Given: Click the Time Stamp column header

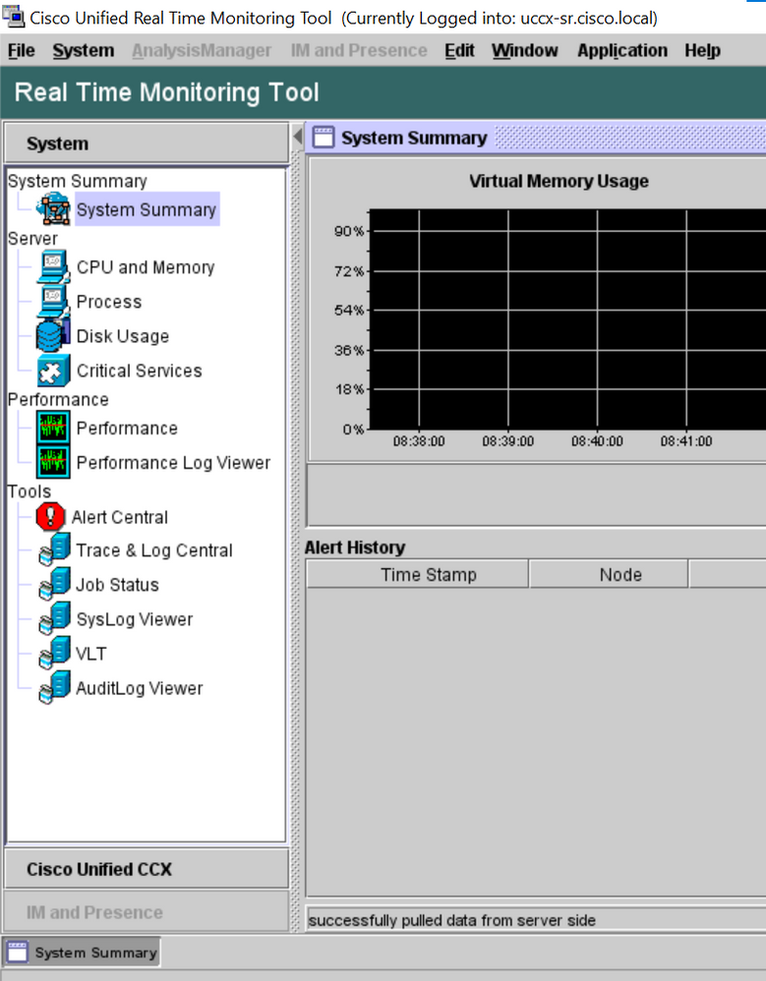Looking at the screenshot, I should click(x=418, y=574).
